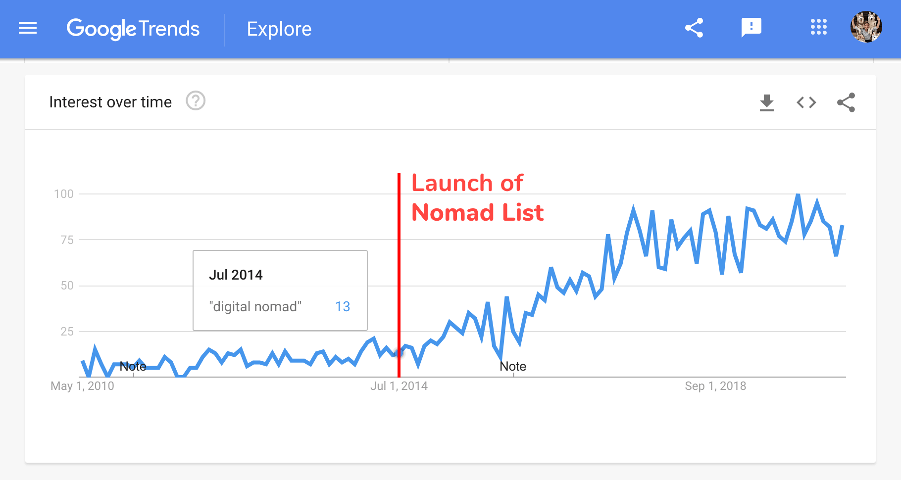Click help icon beside Interest over time

(x=196, y=101)
